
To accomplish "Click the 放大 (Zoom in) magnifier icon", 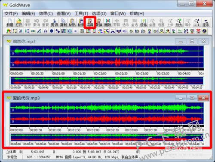I will pos(179,23).
